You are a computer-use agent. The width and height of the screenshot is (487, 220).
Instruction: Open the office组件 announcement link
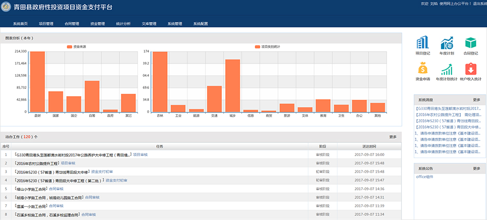[x=424, y=177]
